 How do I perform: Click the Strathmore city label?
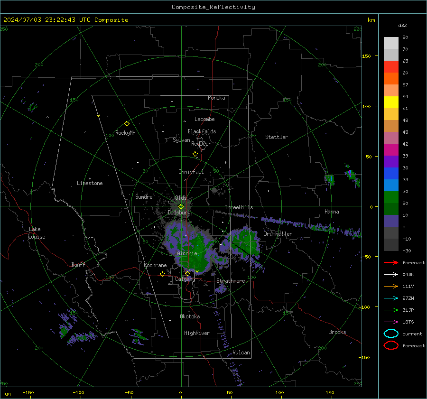coord(231,281)
